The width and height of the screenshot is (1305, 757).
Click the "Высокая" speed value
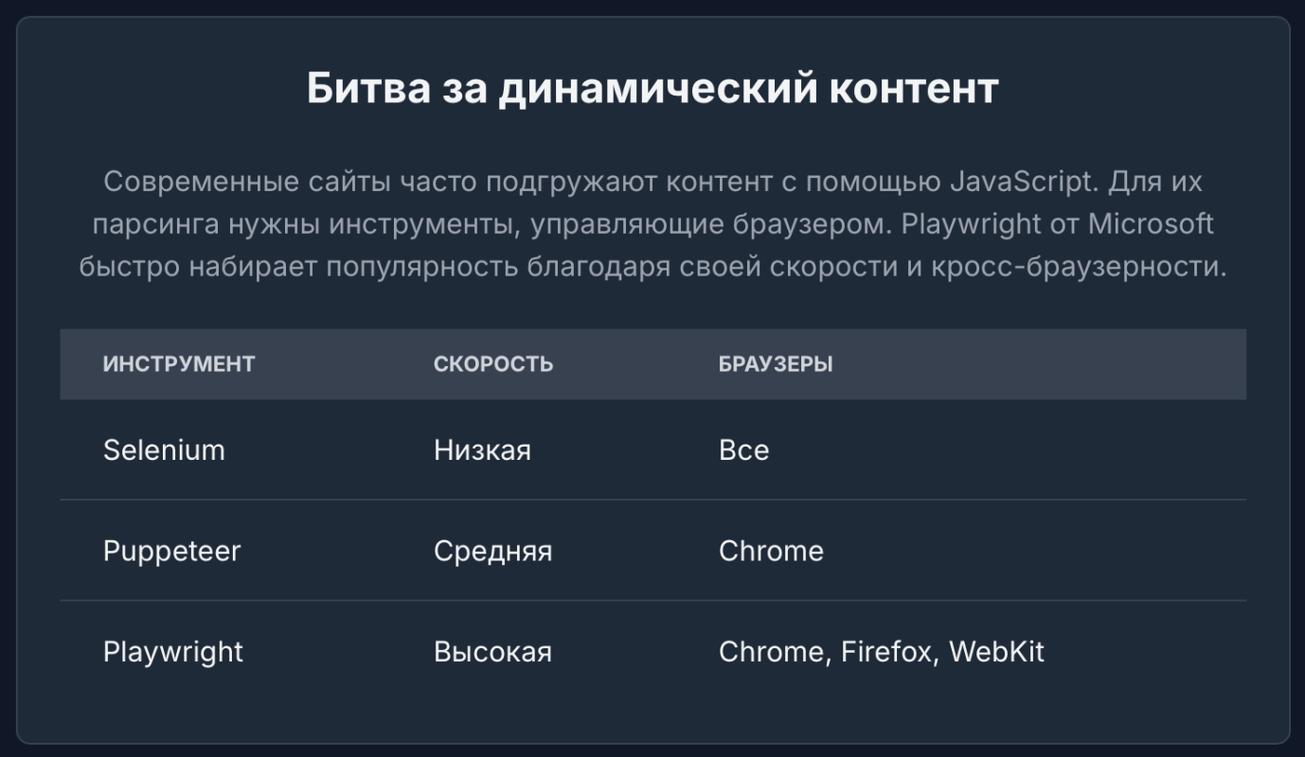492,652
